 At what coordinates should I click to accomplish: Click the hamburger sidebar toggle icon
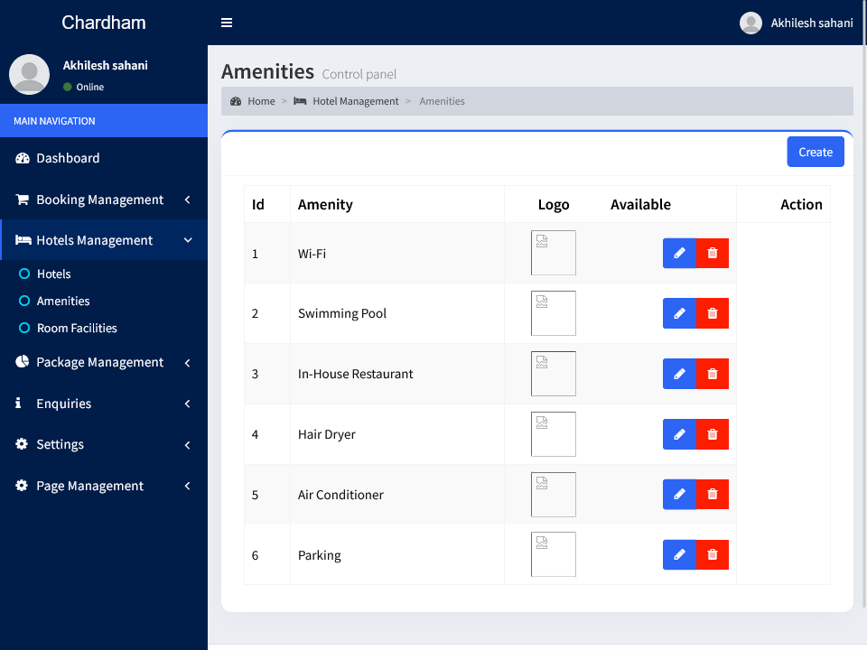pos(227,23)
